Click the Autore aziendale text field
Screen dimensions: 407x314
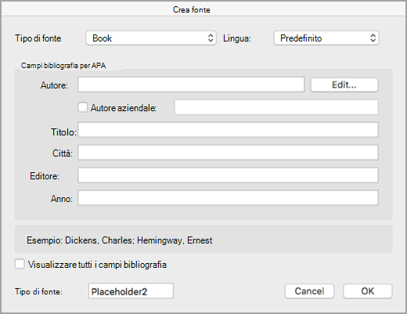(276, 107)
